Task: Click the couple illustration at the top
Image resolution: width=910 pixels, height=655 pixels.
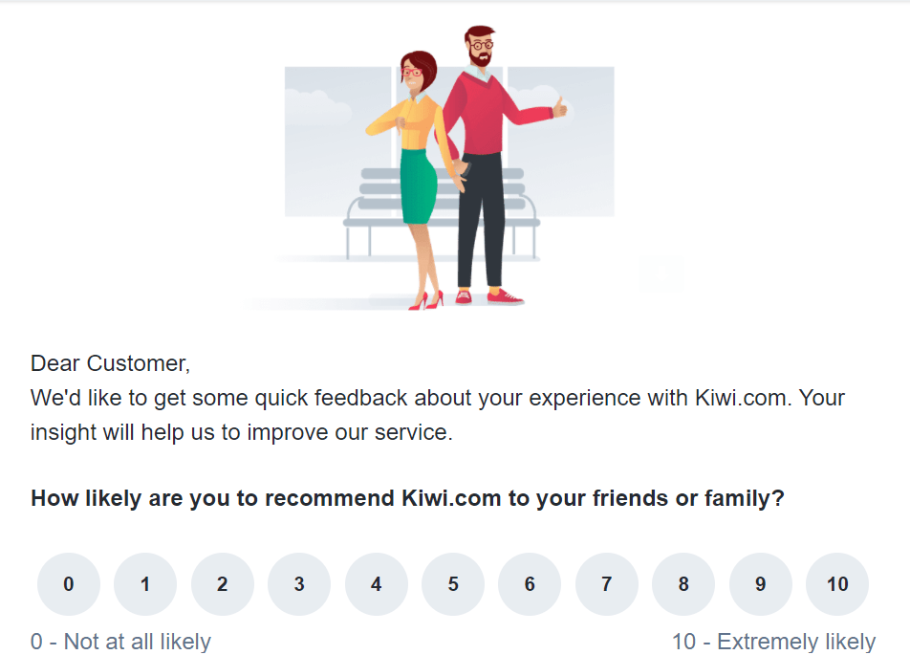Action: [x=449, y=163]
